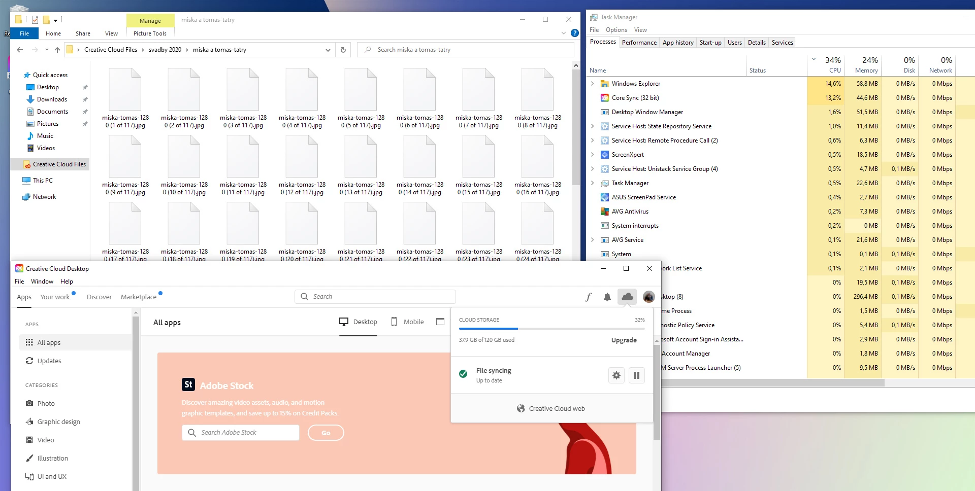This screenshot has width=975, height=491.
Task: Open File Explorer help icon
Action: pos(574,33)
